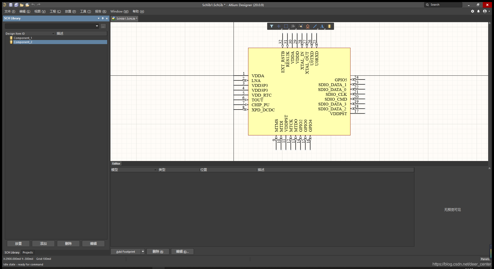Switch to the Schlib1.SchLib document tab
Screen dimensions: 494x269
125,19
